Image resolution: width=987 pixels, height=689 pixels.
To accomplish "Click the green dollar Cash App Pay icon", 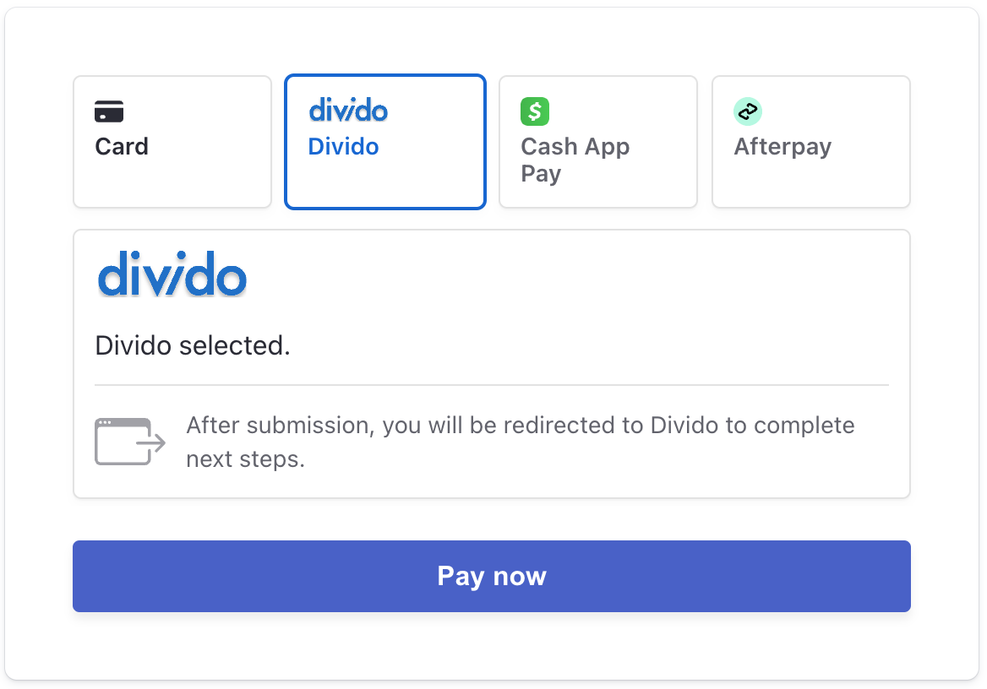I will click(x=534, y=111).
